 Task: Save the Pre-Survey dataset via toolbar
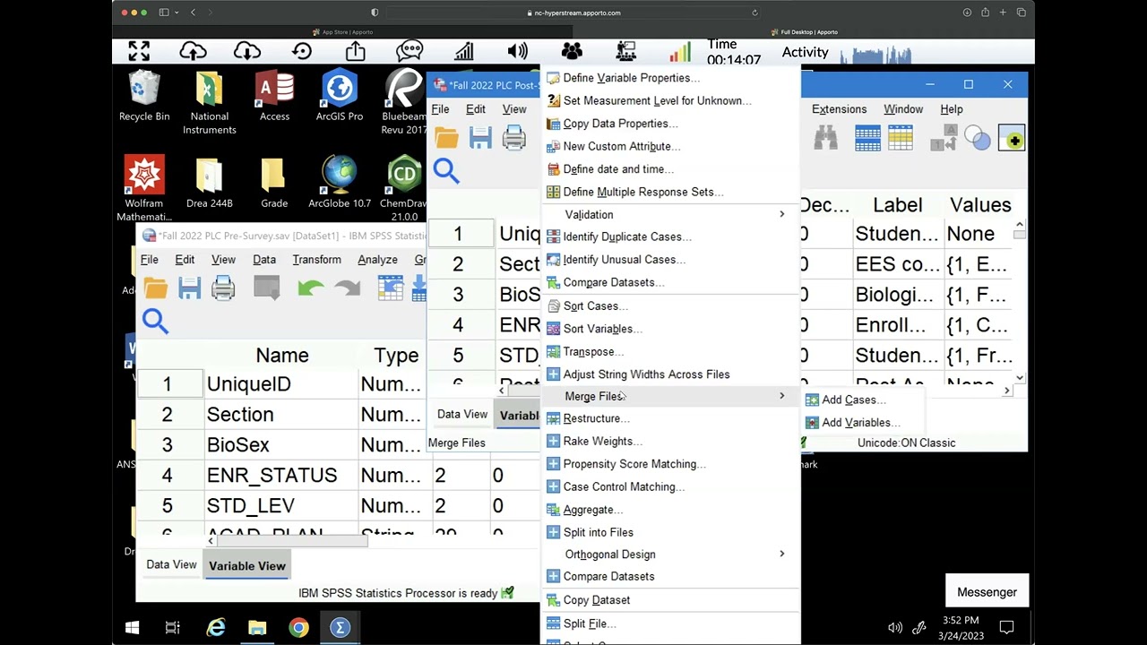189,288
